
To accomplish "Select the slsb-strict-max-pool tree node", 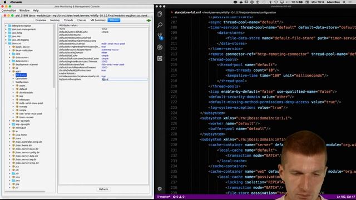I will pyautogui.click(x=31, y=113).
